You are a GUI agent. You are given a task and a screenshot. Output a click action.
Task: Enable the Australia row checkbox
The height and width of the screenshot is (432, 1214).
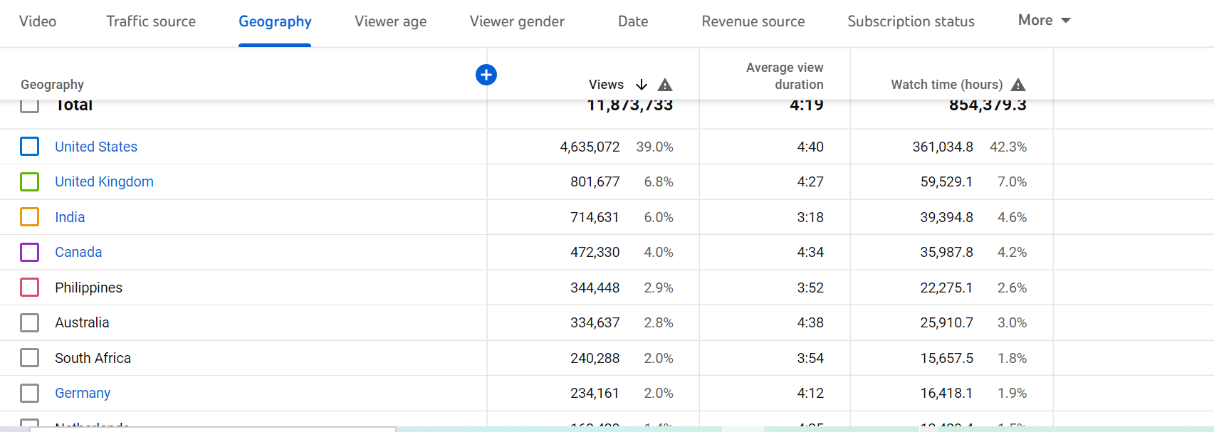coord(30,323)
